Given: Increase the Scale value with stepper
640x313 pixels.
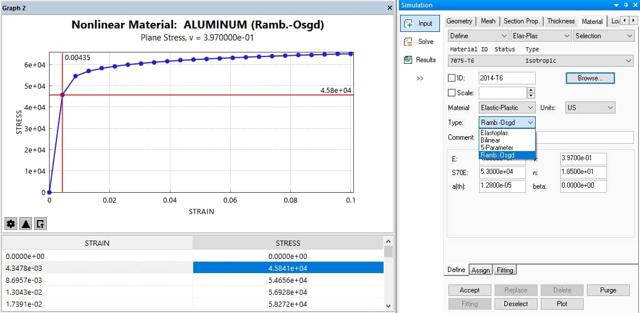Looking at the screenshot, I should 531,90.
